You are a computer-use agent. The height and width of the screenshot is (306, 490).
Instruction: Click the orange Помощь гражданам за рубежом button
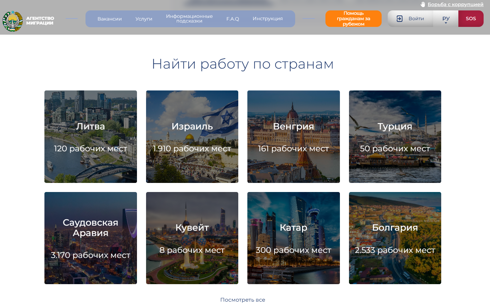tap(353, 19)
